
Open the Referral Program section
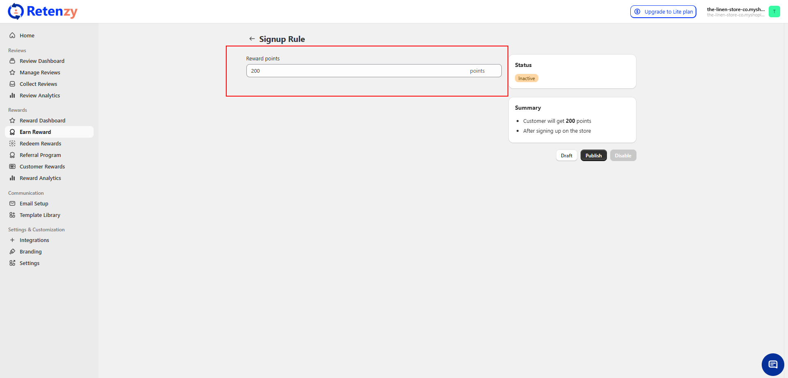(x=40, y=155)
